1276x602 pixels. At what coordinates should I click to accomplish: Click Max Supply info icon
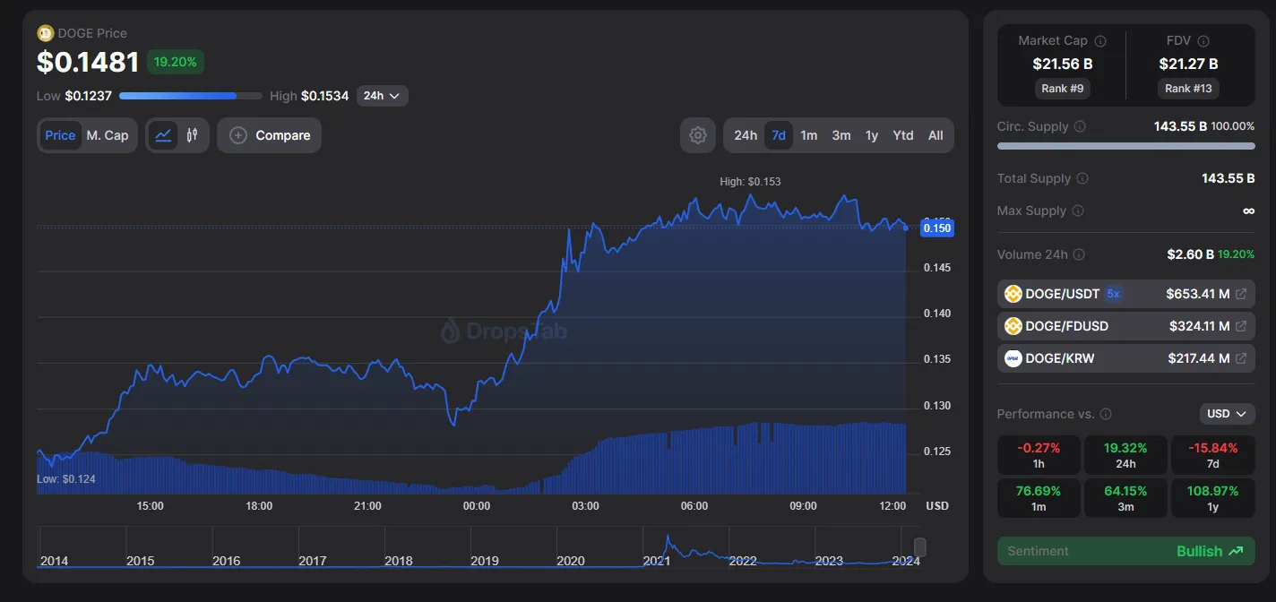click(1078, 211)
